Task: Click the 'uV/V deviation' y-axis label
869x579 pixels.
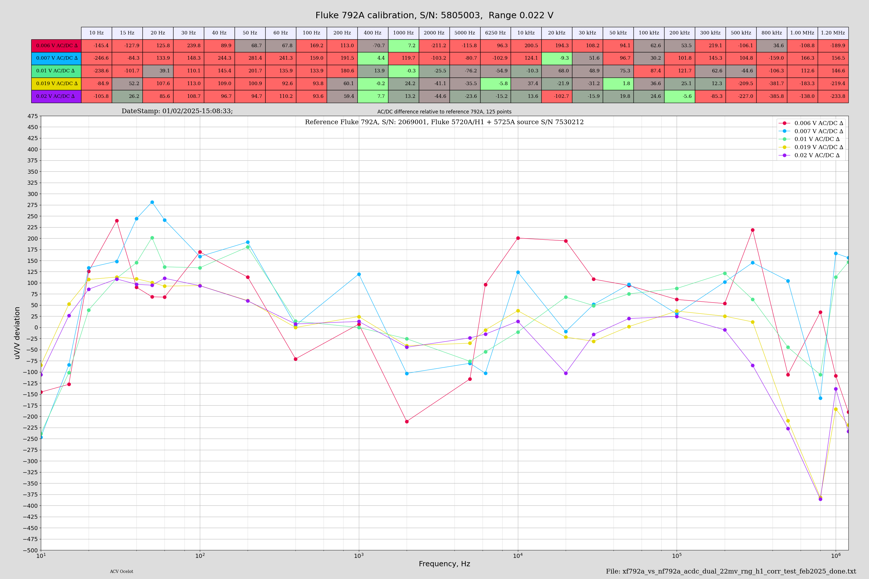Action: click(x=17, y=333)
